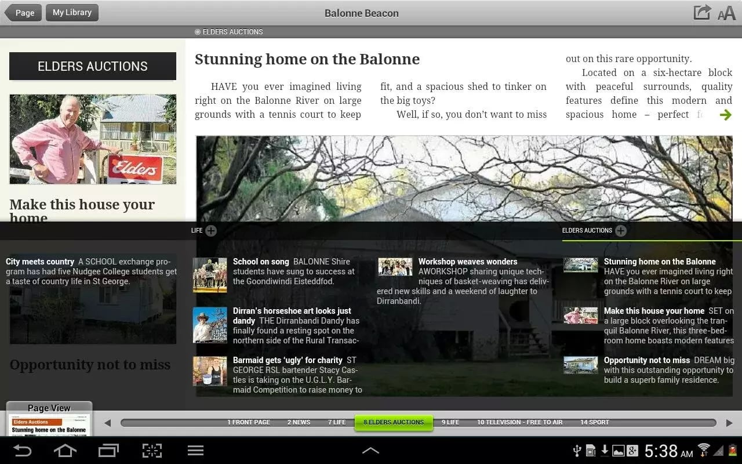Open the Page View thumbnail

coord(49,419)
